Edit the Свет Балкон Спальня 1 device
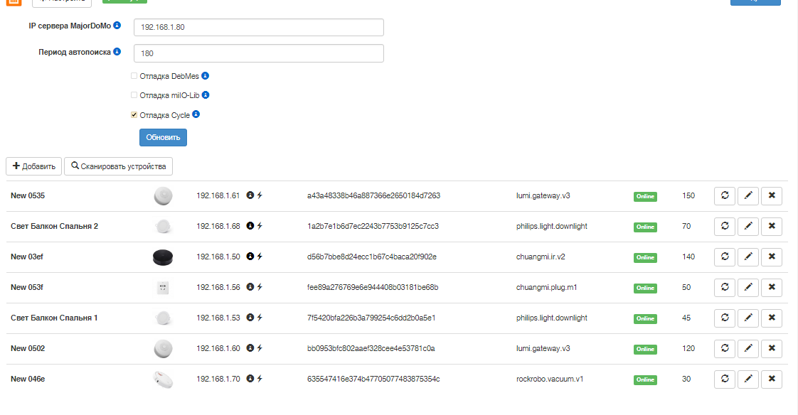798x415 pixels. pyautogui.click(x=748, y=318)
